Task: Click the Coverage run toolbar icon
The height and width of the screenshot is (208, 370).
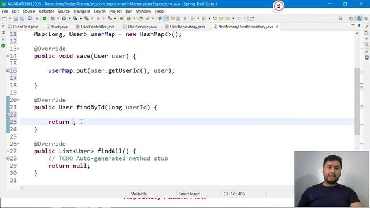Action: pos(75,18)
